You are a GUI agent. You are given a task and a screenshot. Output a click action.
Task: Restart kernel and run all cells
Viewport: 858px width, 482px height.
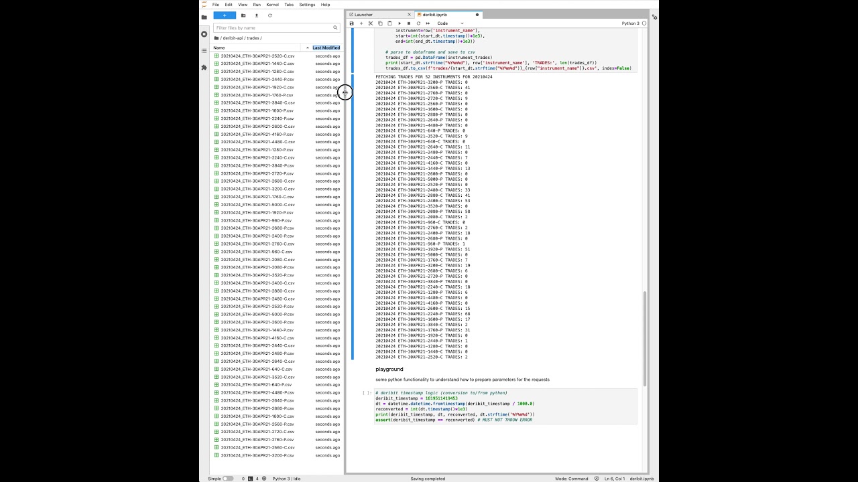coord(428,23)
